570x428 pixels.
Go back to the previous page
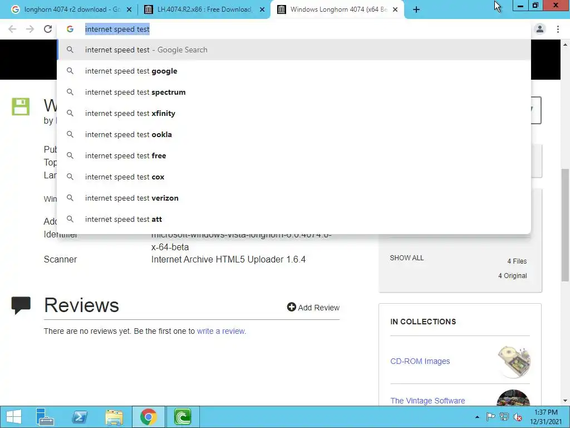pyautogui.click(x=12, y=29)
